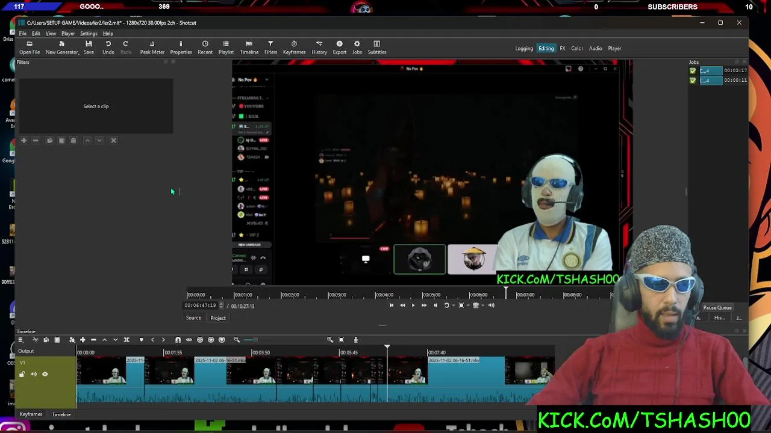Show the Jobs panel via toolbar
This screenshot has width=771, height=433.
coord(357,48)
